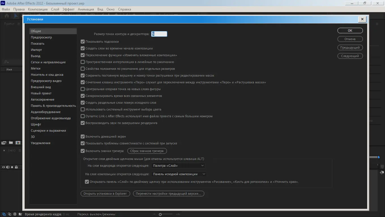Toggle «Создать раздельные слои поверх исходного слоя»
The width and height of the screenshot is (385, 217).
point(83,103)
